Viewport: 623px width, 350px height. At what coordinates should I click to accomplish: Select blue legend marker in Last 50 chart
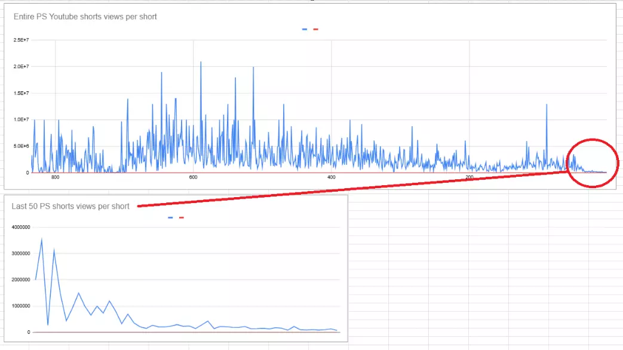click(171, 218)
